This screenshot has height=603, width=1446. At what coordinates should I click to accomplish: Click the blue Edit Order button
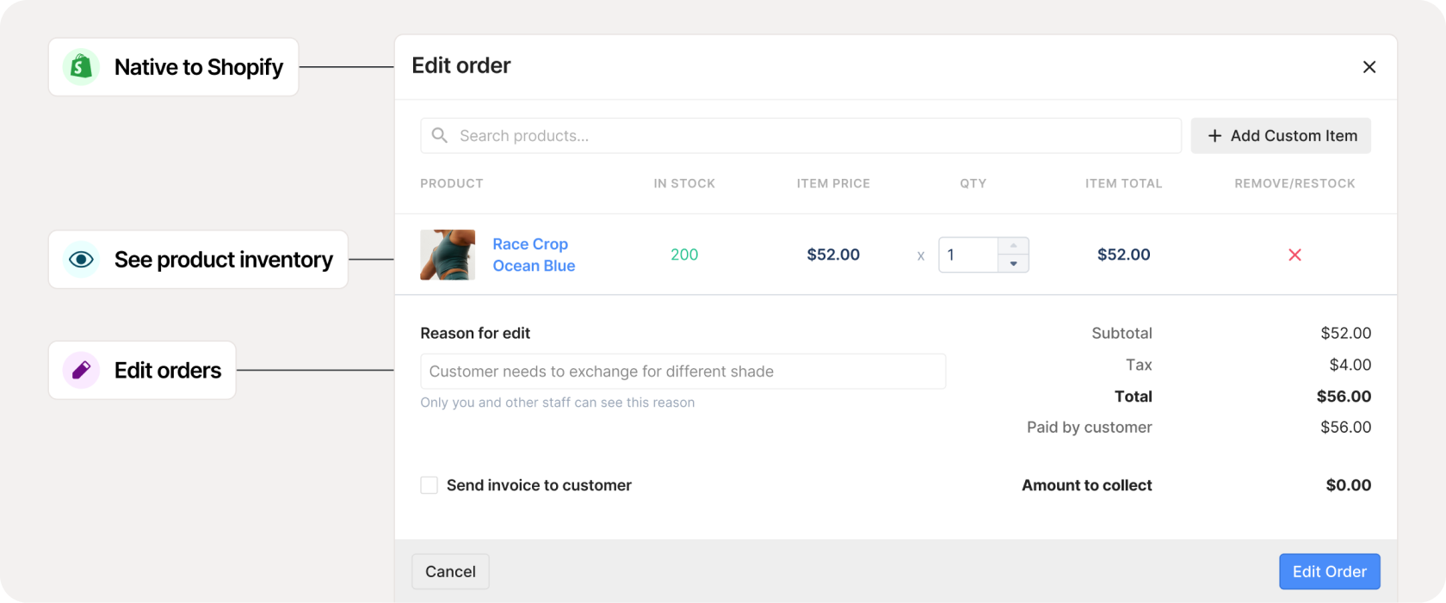(x=1329, y=571)
